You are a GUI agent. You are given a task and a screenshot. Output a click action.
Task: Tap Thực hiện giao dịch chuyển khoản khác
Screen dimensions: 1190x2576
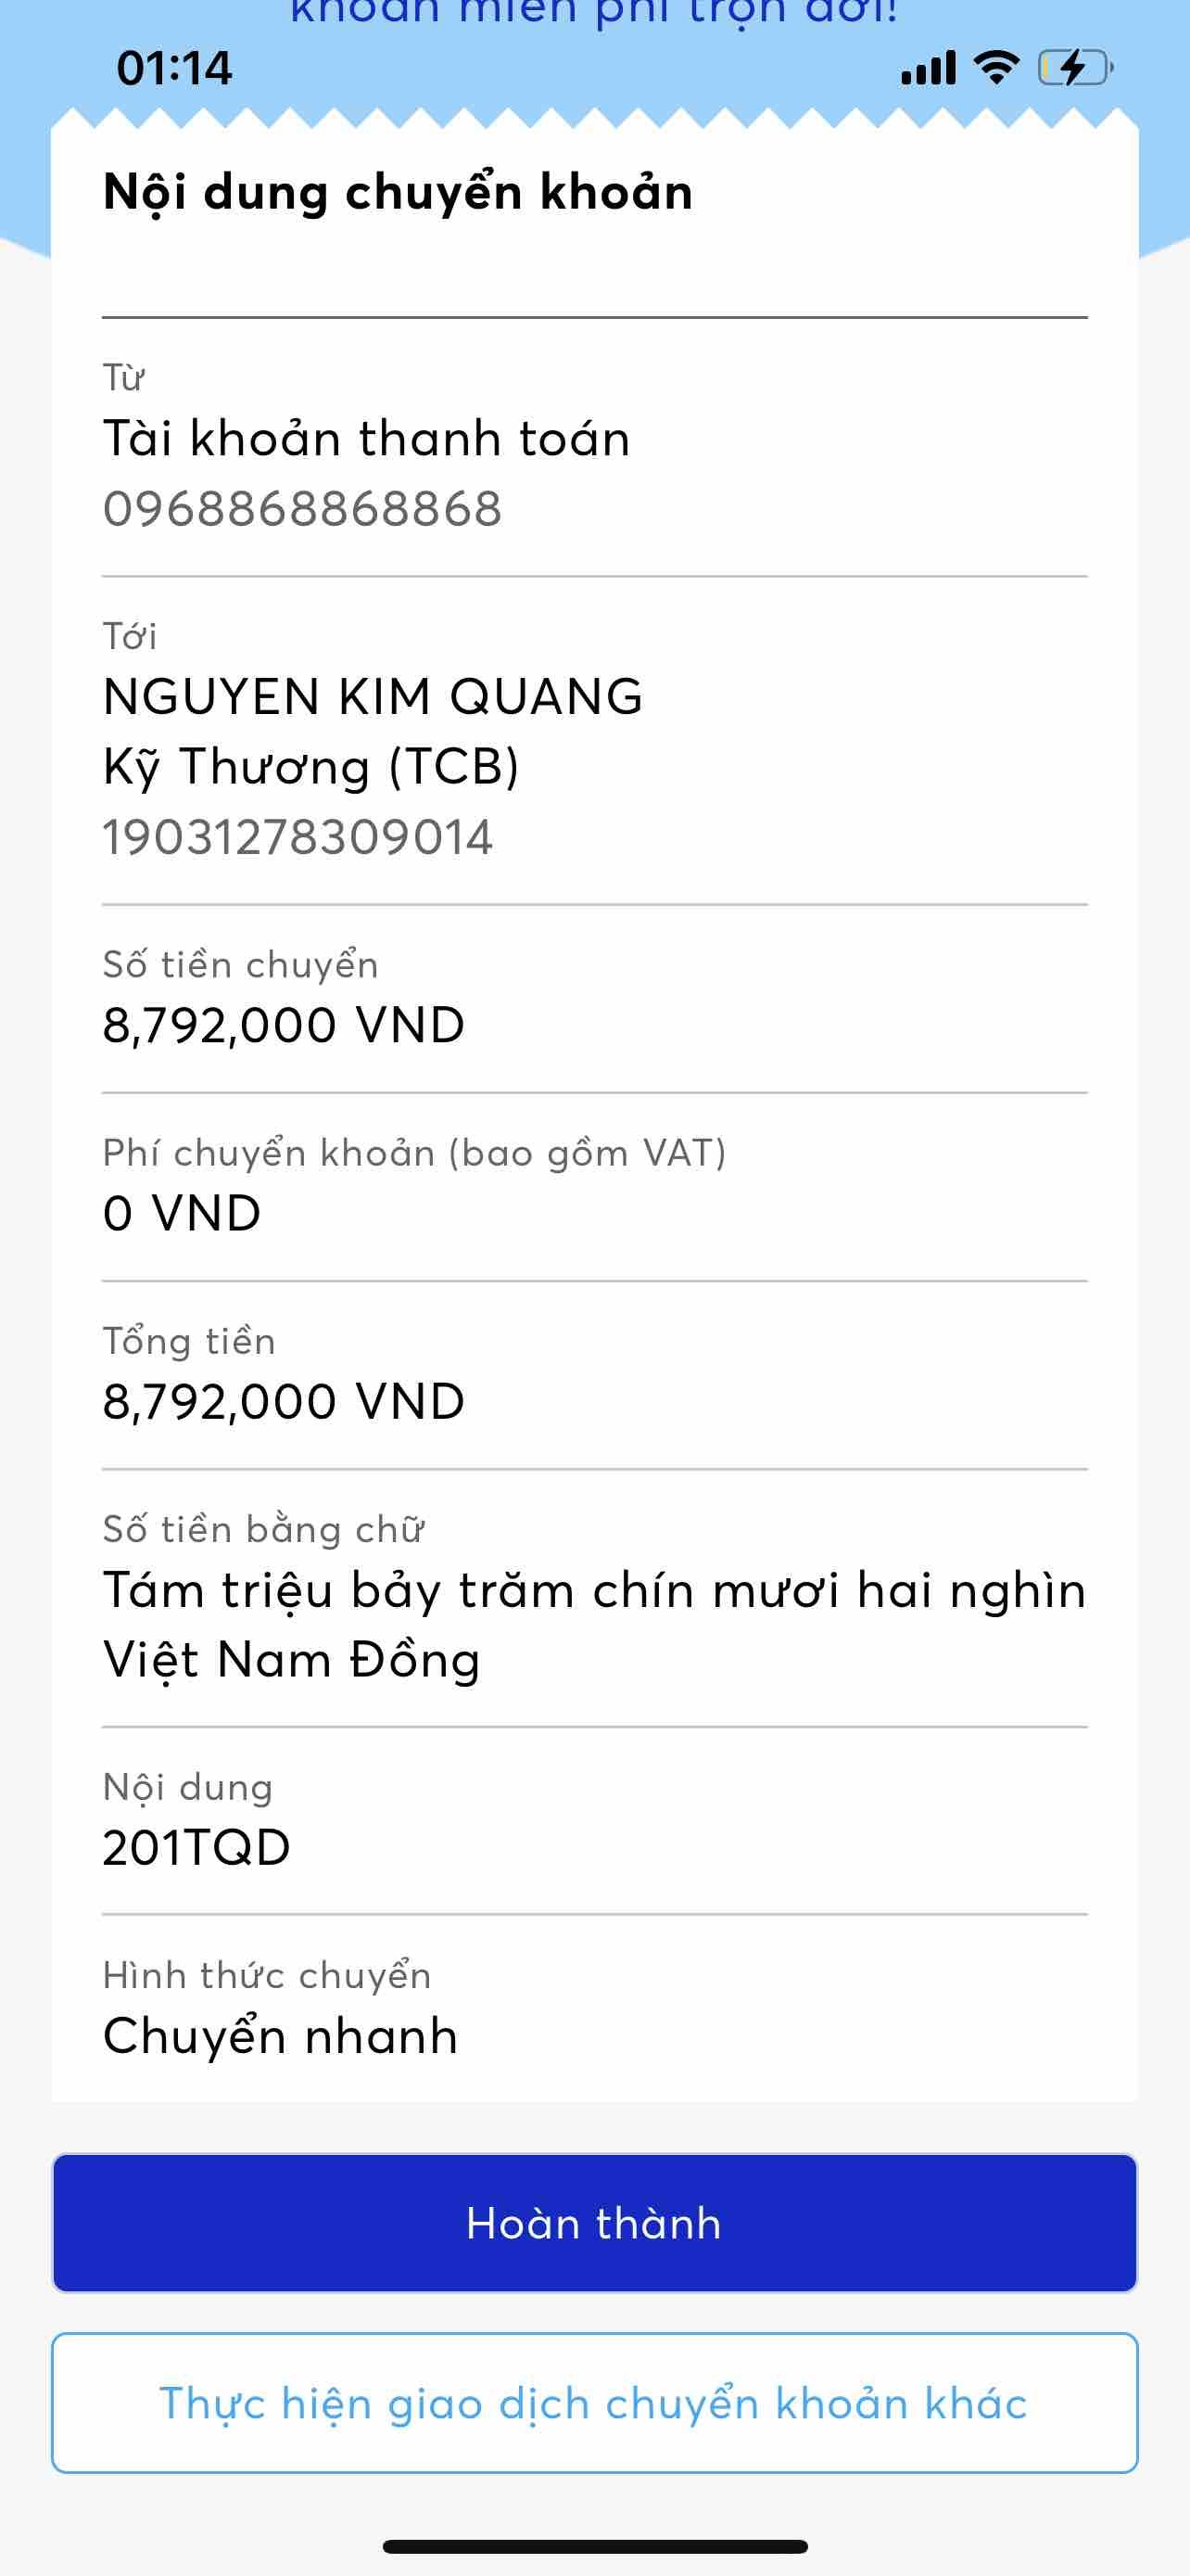pos(594,2402)
